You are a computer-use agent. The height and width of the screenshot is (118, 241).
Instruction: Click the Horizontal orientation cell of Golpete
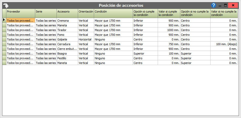[x=86, y=39]
